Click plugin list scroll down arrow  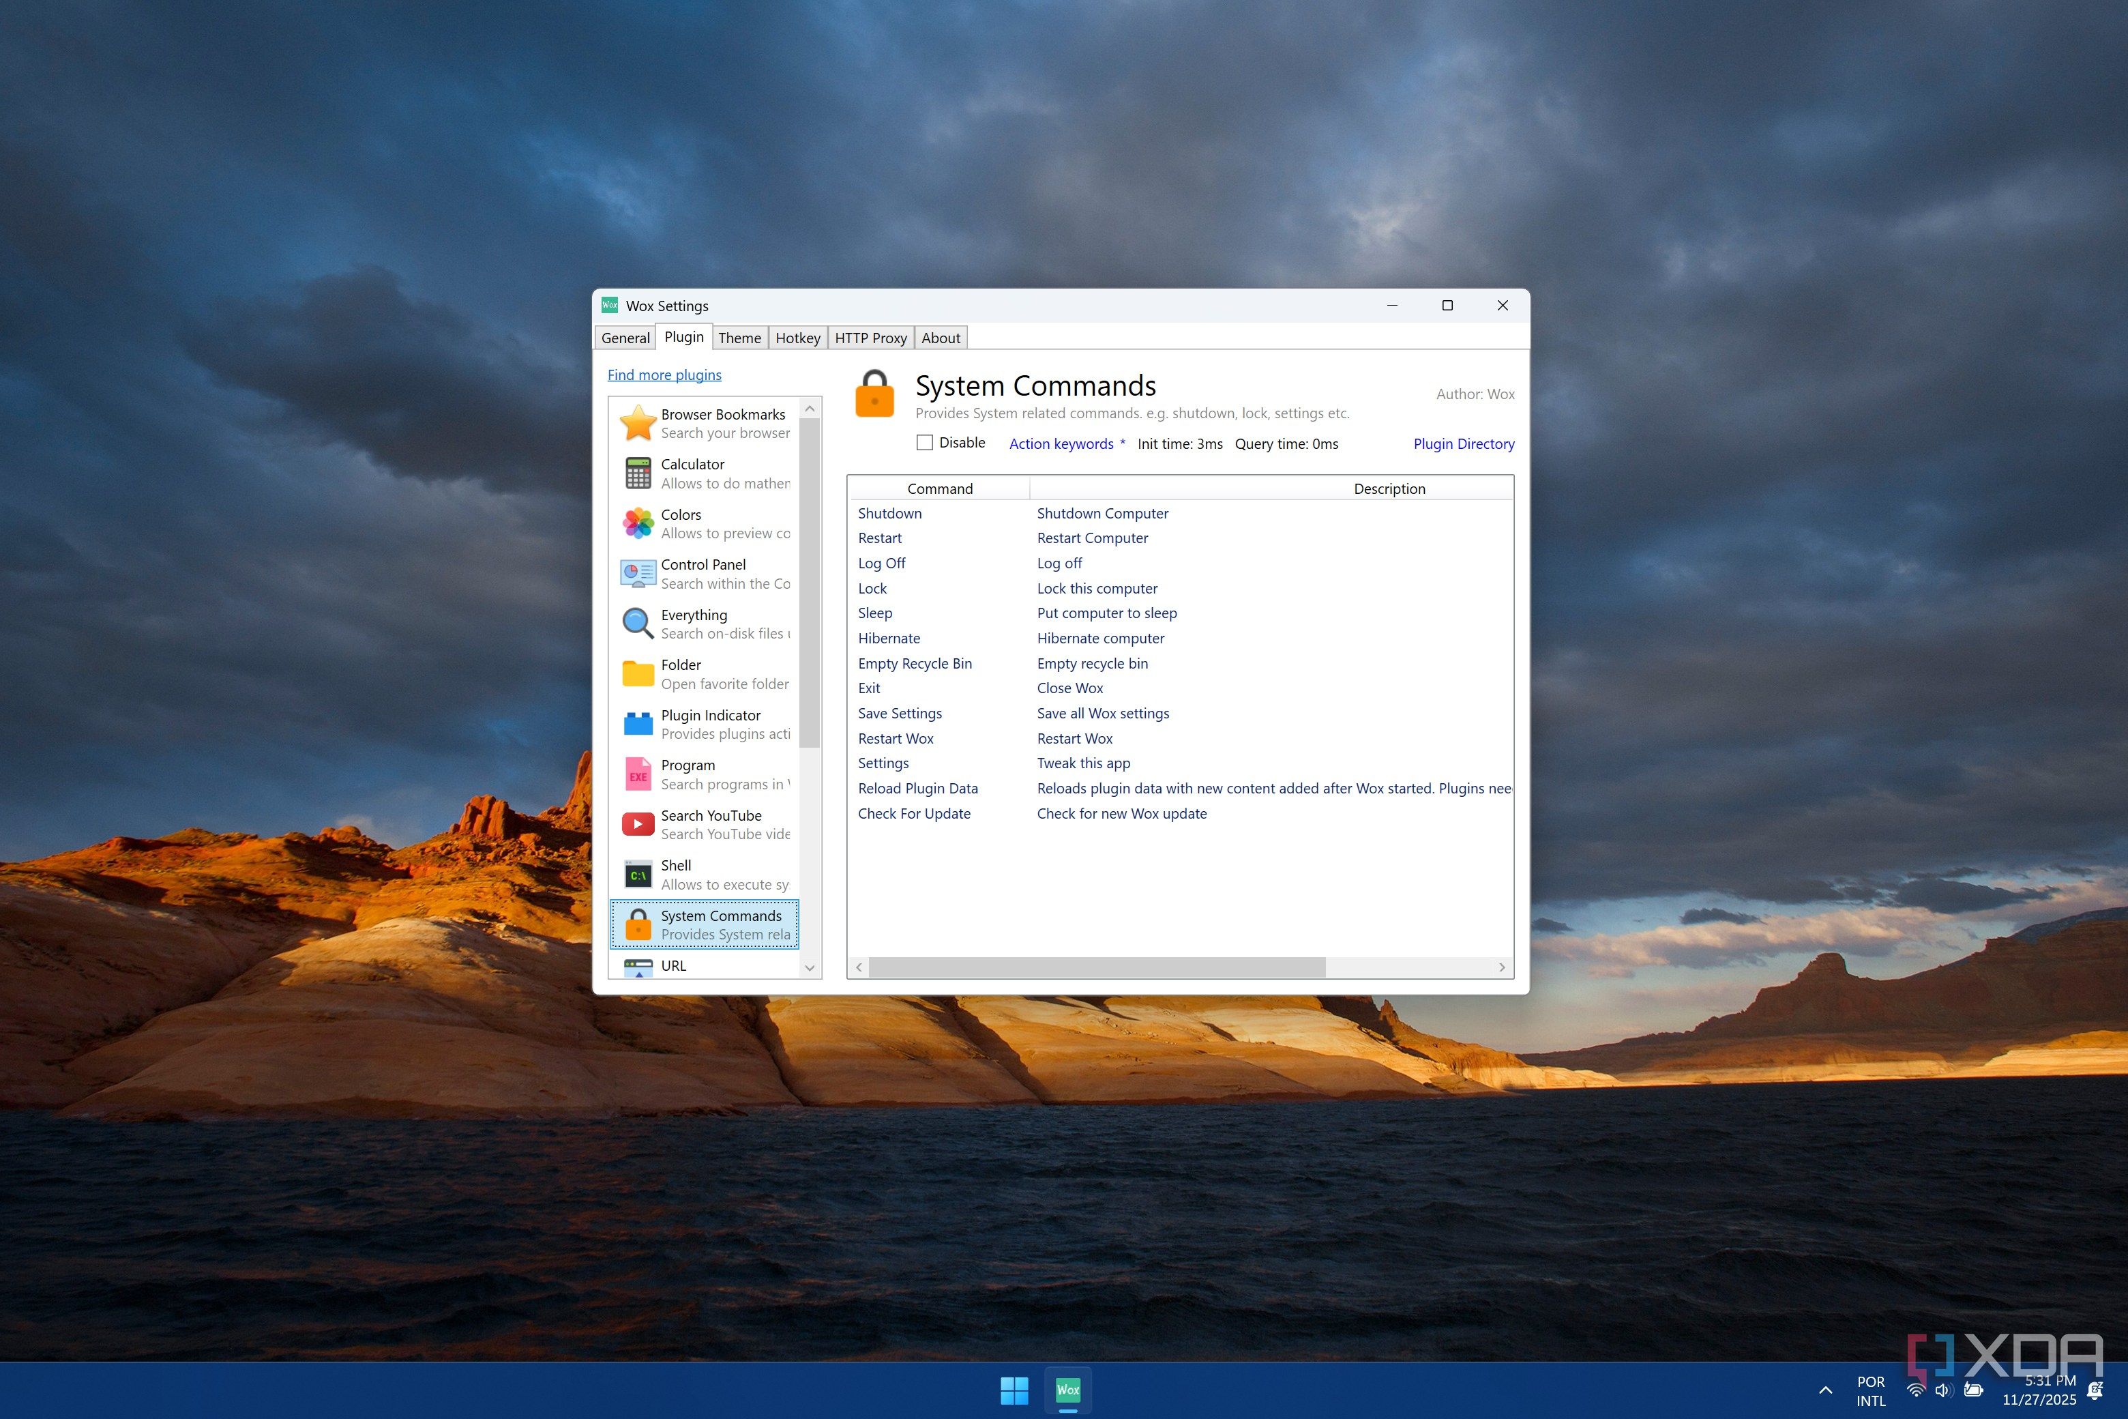click(x=810, y=967)
